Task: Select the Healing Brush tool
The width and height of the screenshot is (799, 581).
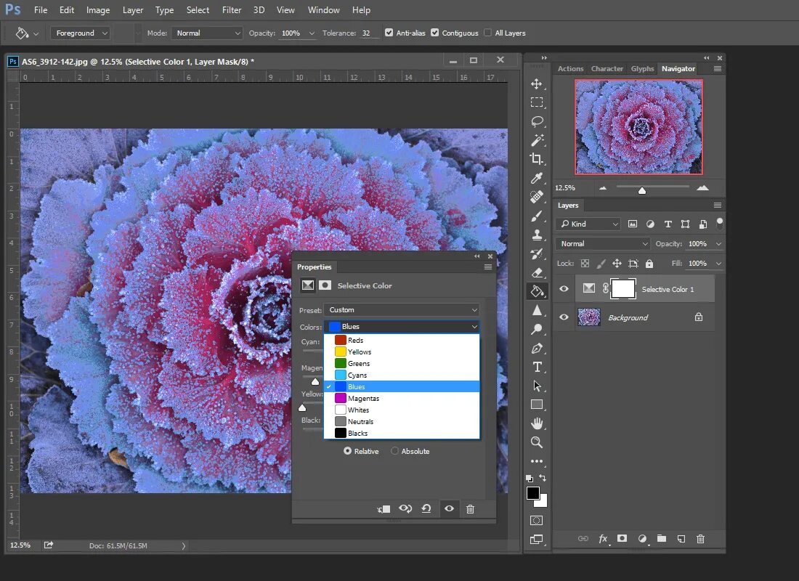Action: coord(537,197)
